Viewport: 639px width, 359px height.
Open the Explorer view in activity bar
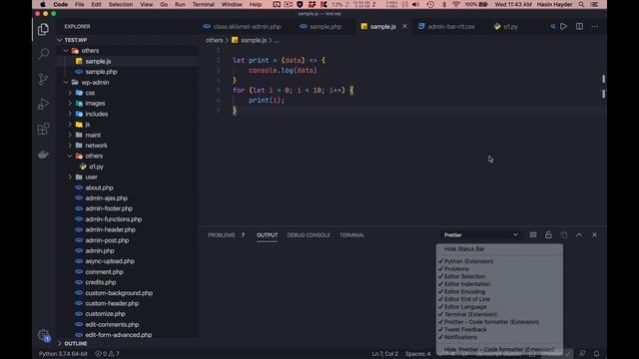point(43,29)
